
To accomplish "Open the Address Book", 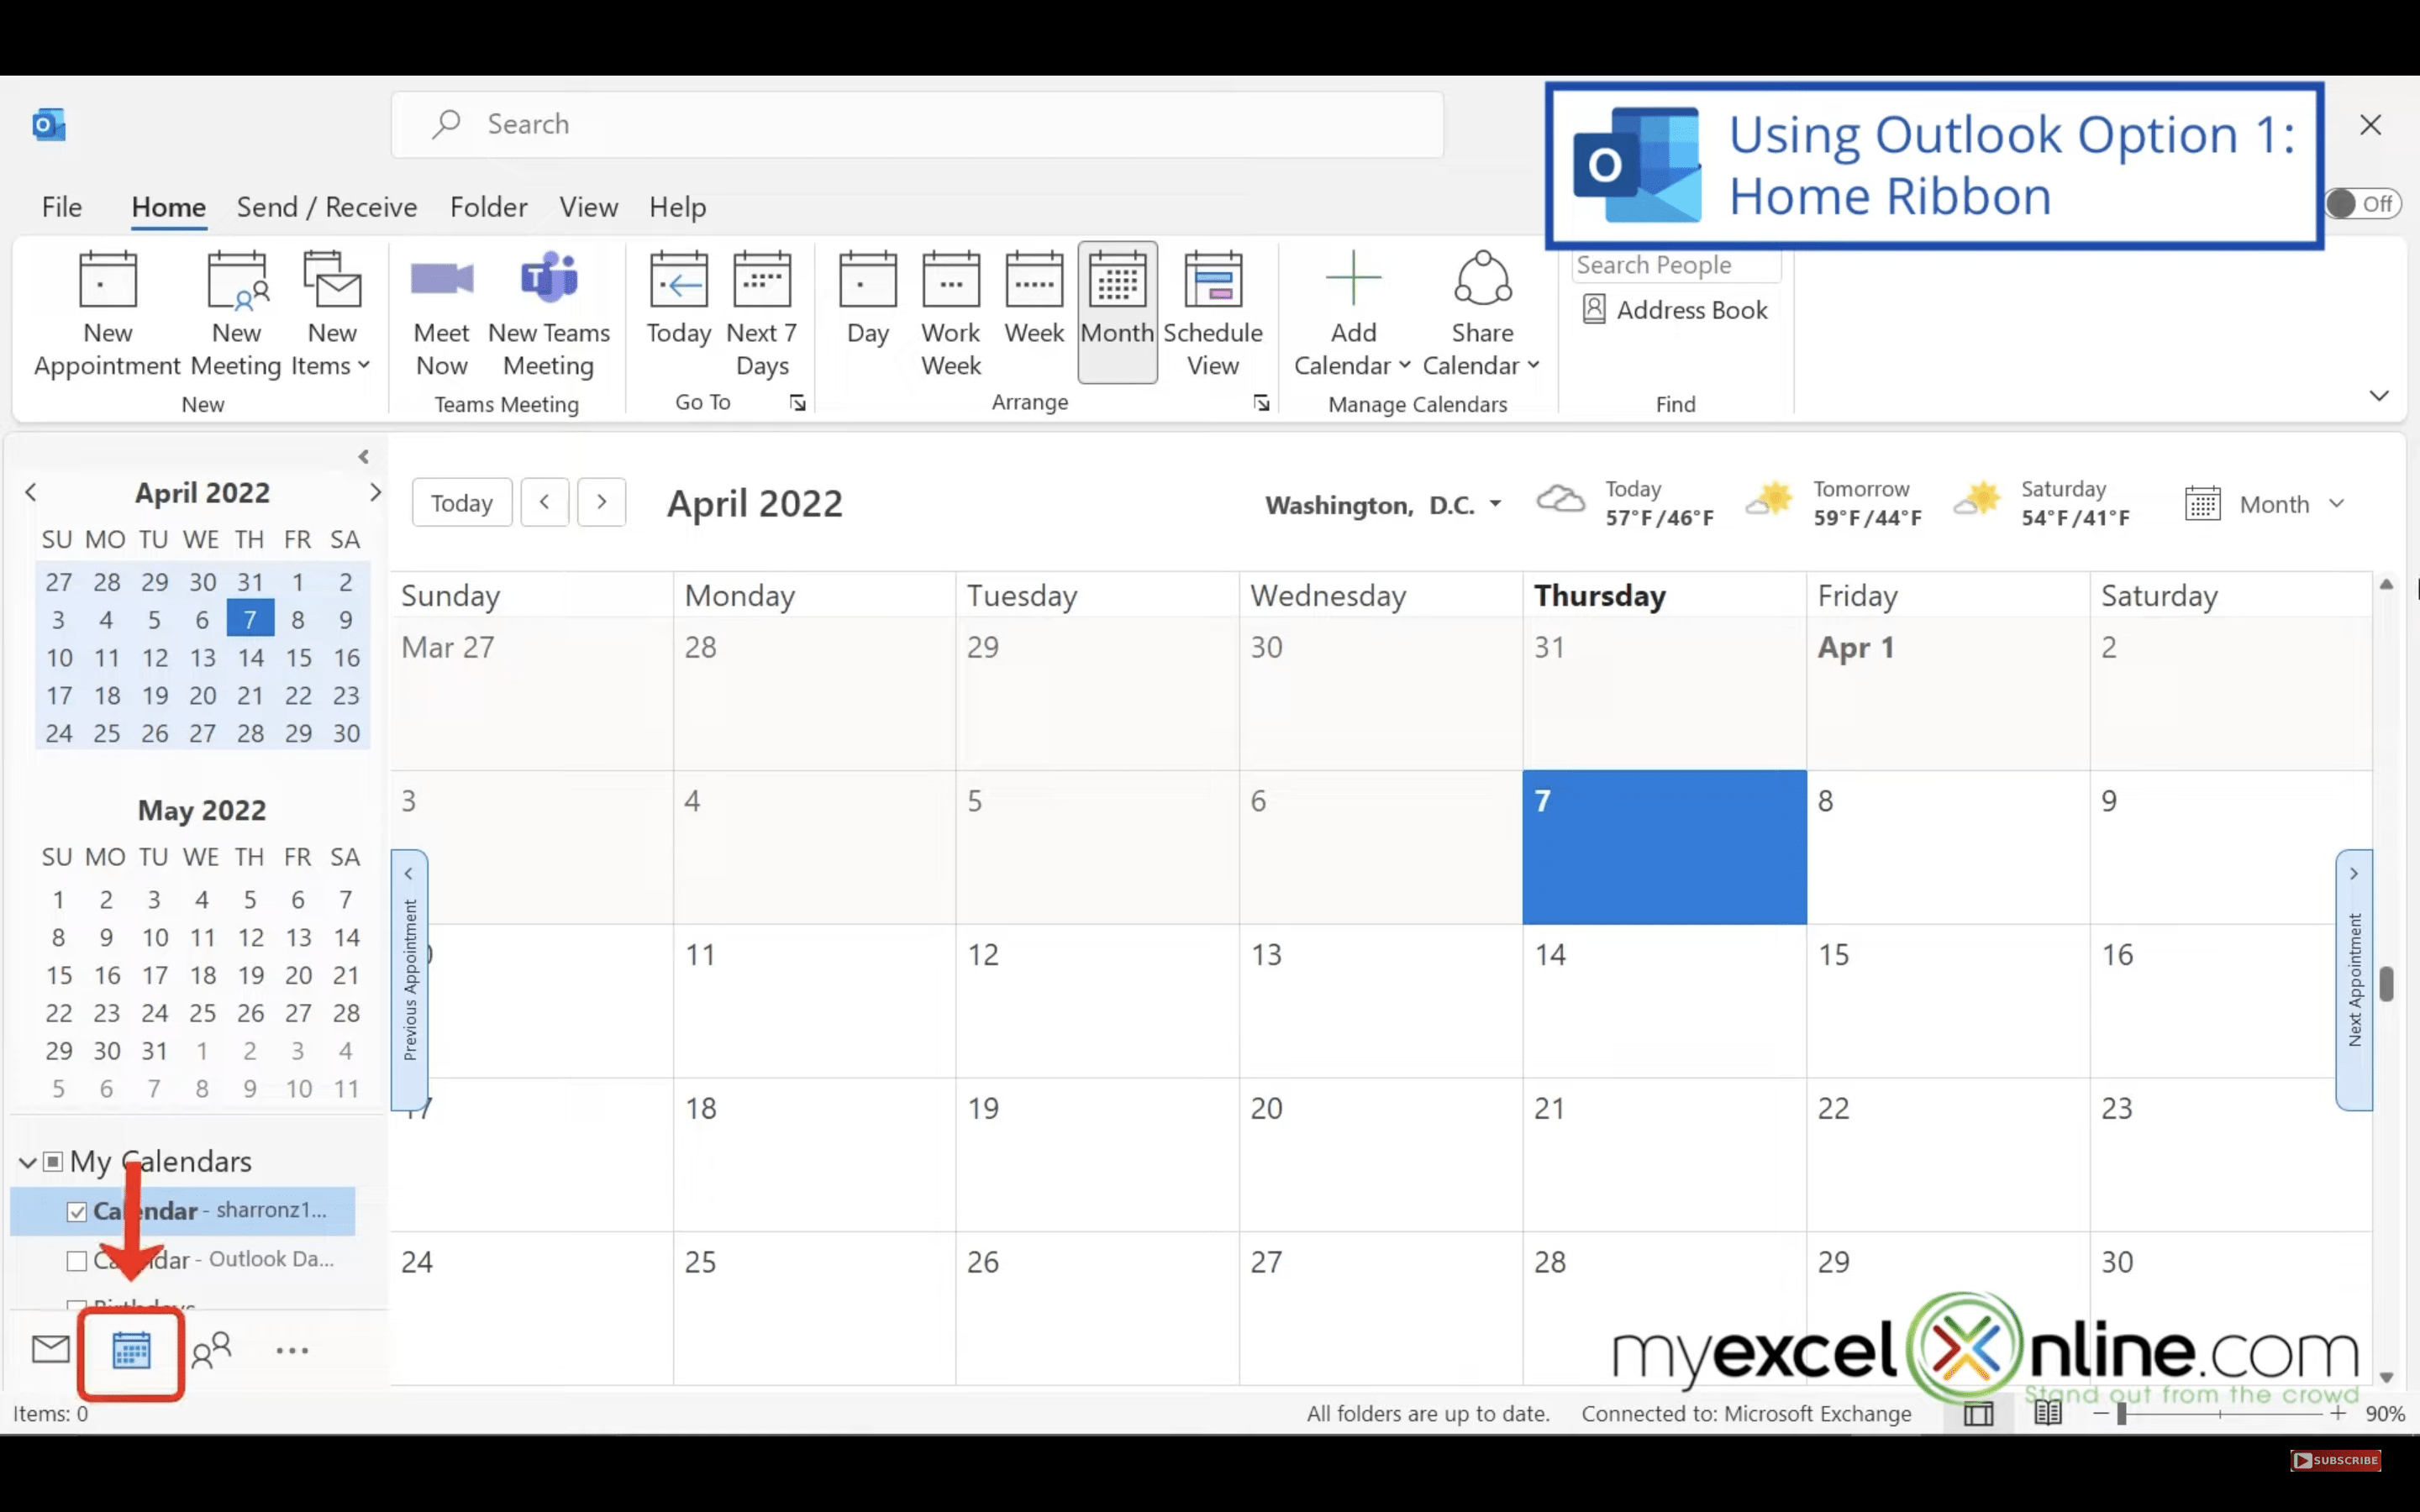I will [x=1675, y=309].
